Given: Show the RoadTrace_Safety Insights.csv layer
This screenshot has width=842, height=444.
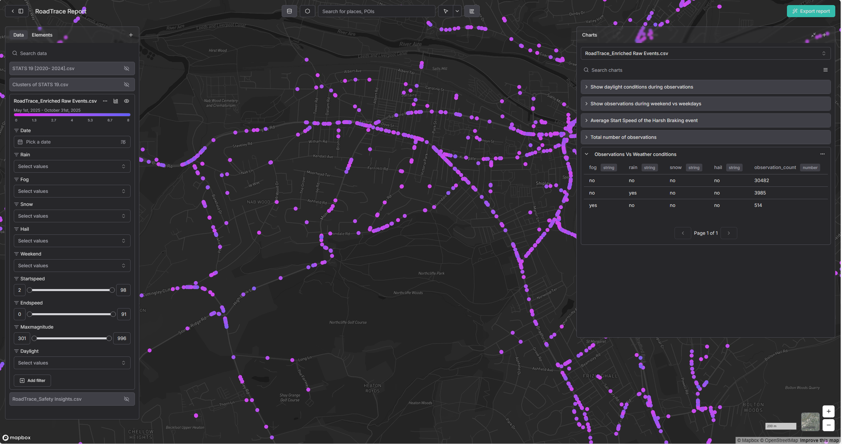Looking at the screenshot, I should click(x=127, y=399).
